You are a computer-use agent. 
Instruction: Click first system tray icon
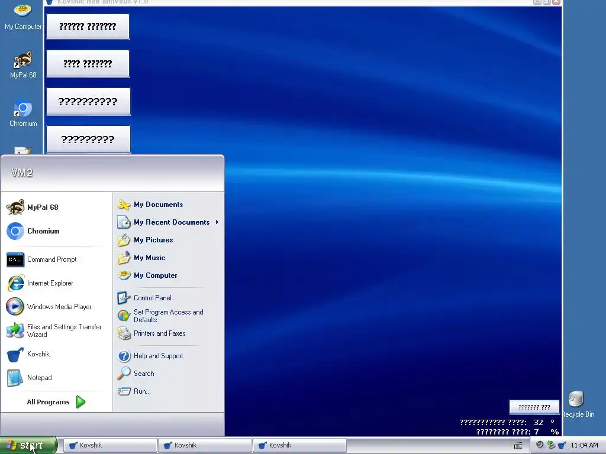click(540, 445)
